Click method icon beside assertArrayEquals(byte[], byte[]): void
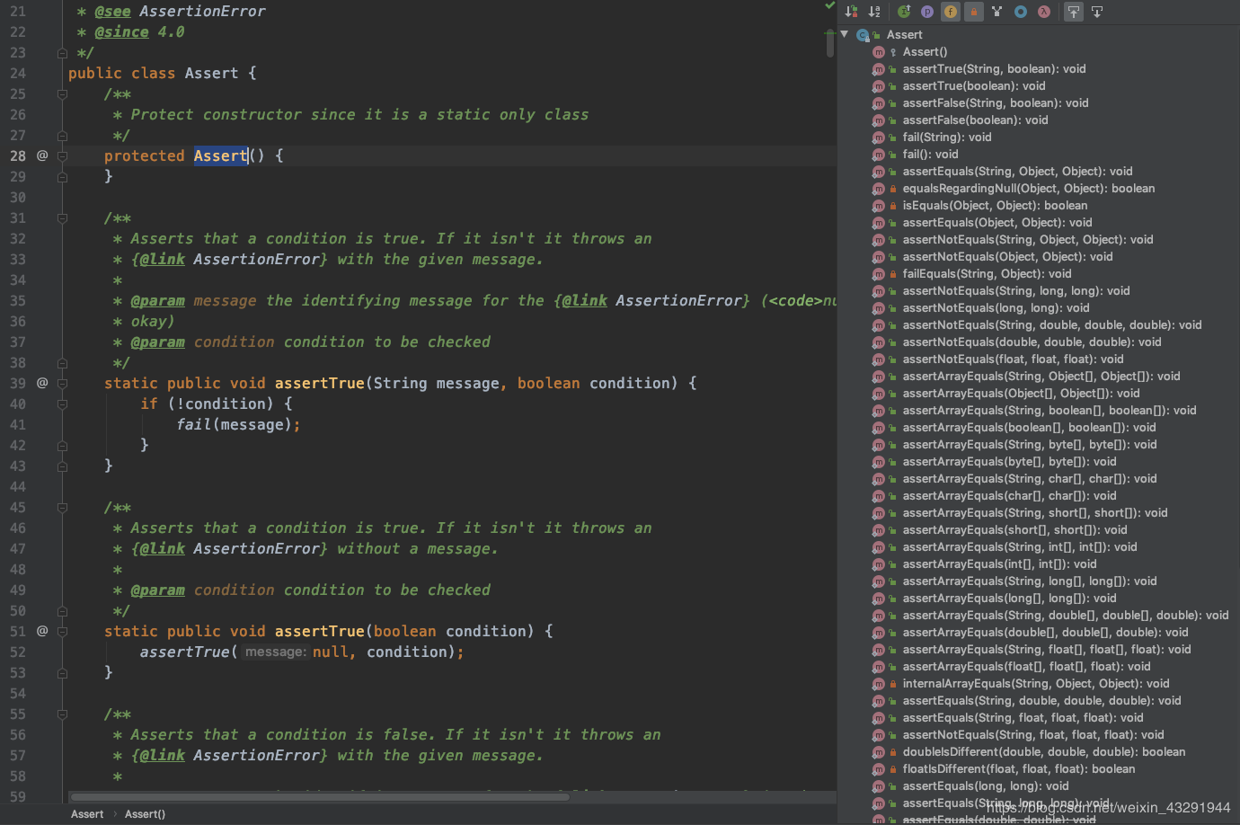This screenshot has height=825, width=1240. 879,462
